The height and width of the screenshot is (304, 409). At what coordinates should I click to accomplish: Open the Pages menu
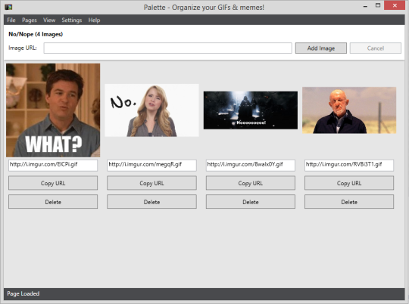30,20
